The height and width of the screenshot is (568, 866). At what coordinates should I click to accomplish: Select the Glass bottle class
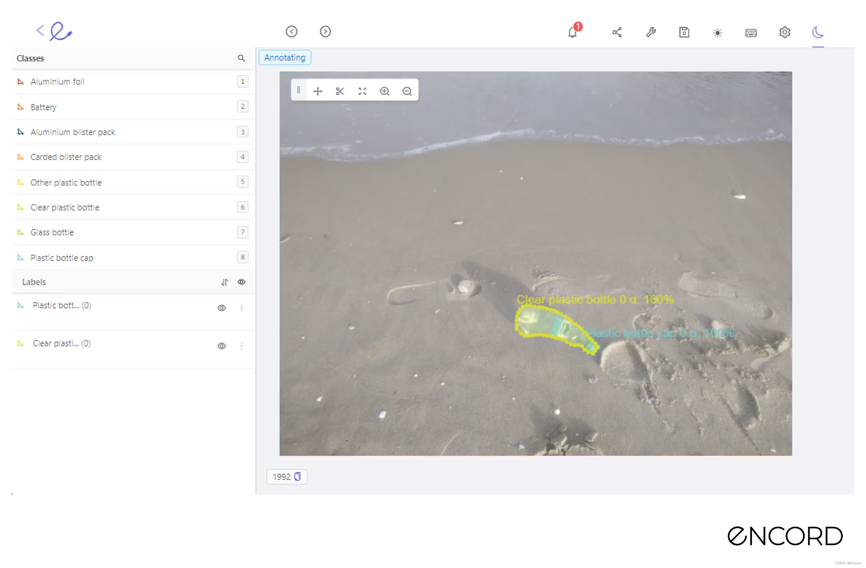click(52, 232)
